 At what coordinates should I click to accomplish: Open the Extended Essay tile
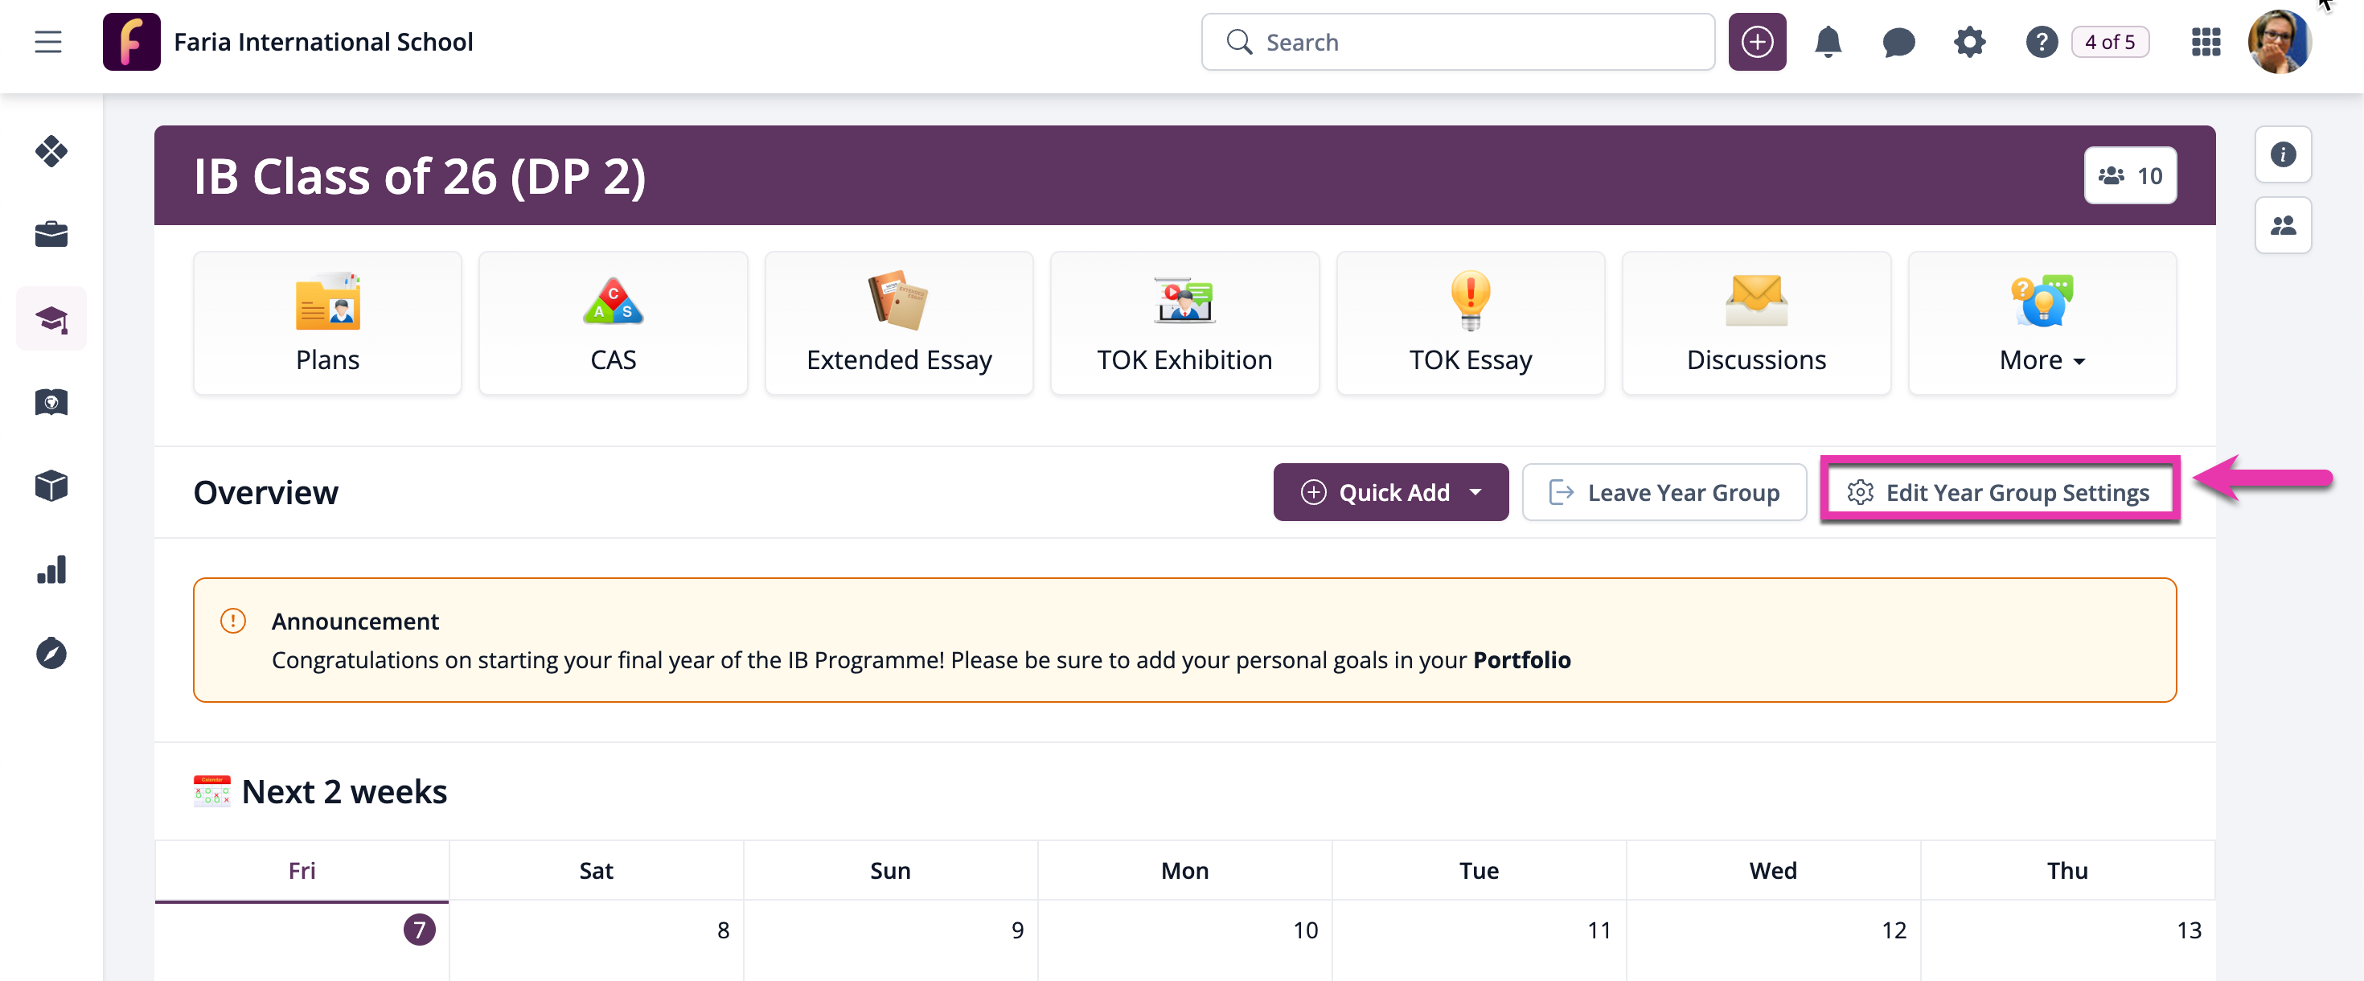pyautogui.click(x=898, y=324)
